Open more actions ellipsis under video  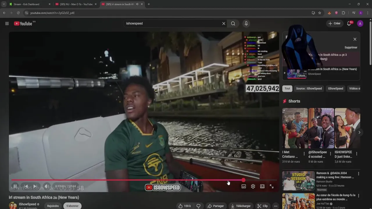point(276,206)
